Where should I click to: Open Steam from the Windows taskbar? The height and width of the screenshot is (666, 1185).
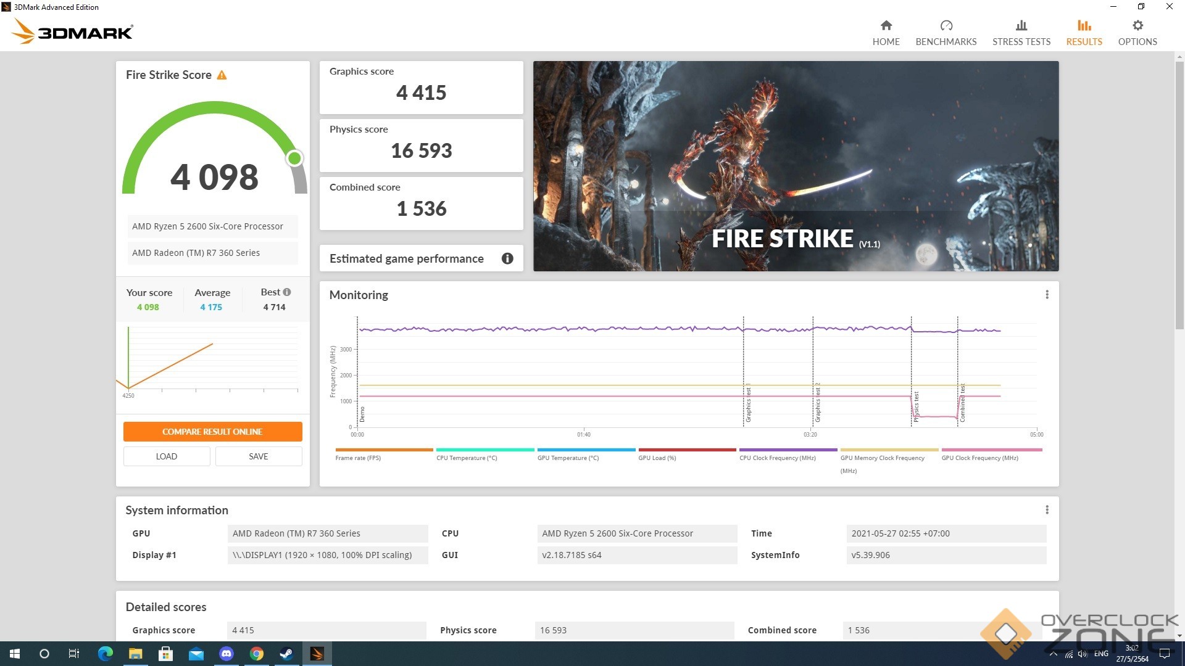[286, 654]
